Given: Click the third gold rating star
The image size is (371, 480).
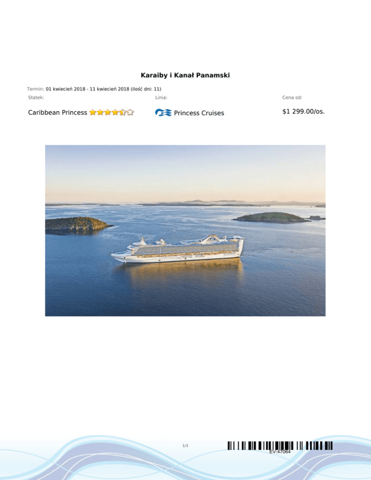Looking at the screenshot, I should pos(108,113).
